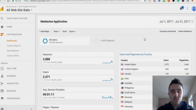Click the All Users segment circle

45,41
